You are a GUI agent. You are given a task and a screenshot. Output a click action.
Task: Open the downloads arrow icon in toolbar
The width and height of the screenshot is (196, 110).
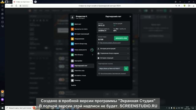194,6
